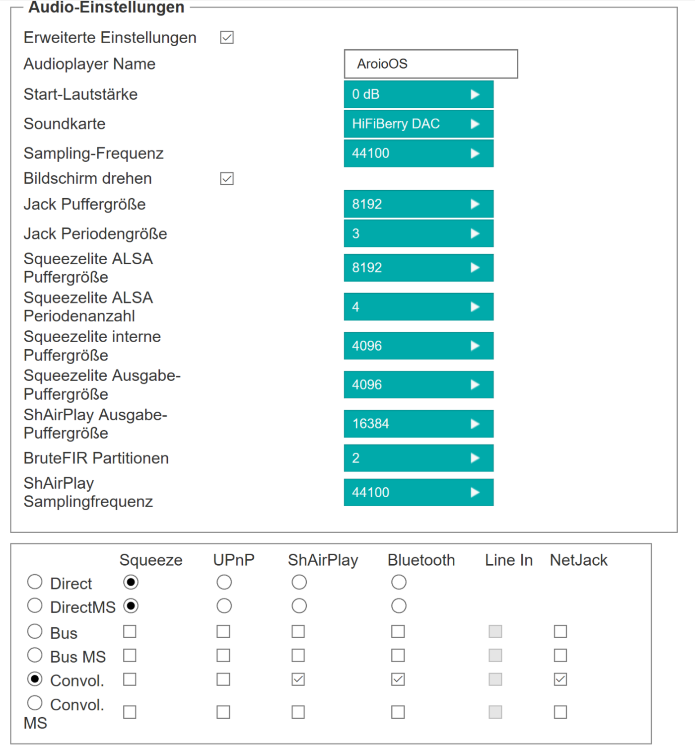Toggle the Bildschirm drehen checkbox
Image resolution: width=695 pixels, height=751 pixels.
coord(227,179)
